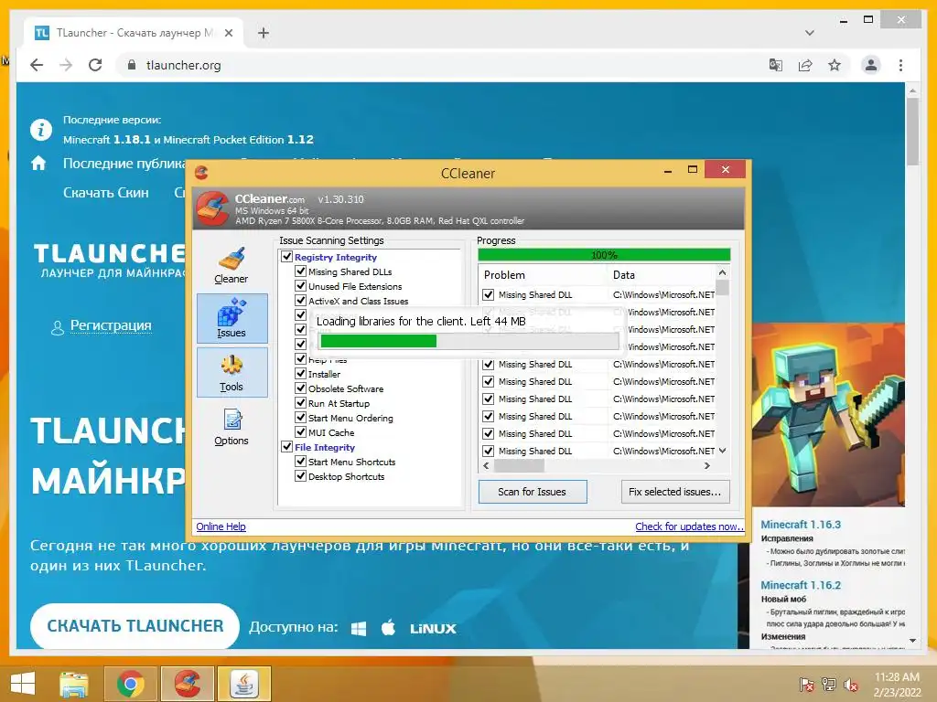The width and height of the screenshot is (937, 702).
Task: Toggle ActiveX and Class Issues checkbox
Action: 301,301
